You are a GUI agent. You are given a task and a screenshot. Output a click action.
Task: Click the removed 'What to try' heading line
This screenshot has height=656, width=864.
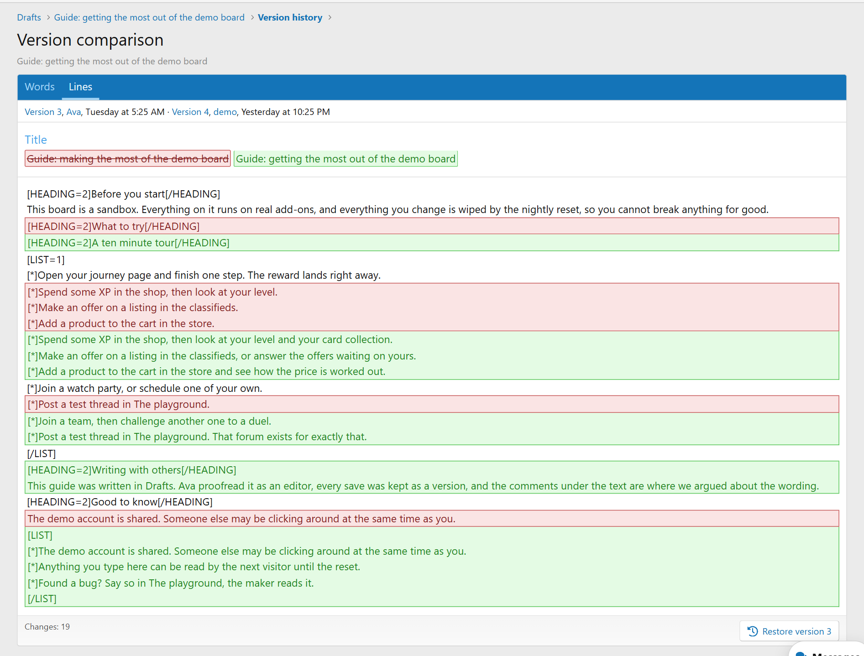pos(432,226)
